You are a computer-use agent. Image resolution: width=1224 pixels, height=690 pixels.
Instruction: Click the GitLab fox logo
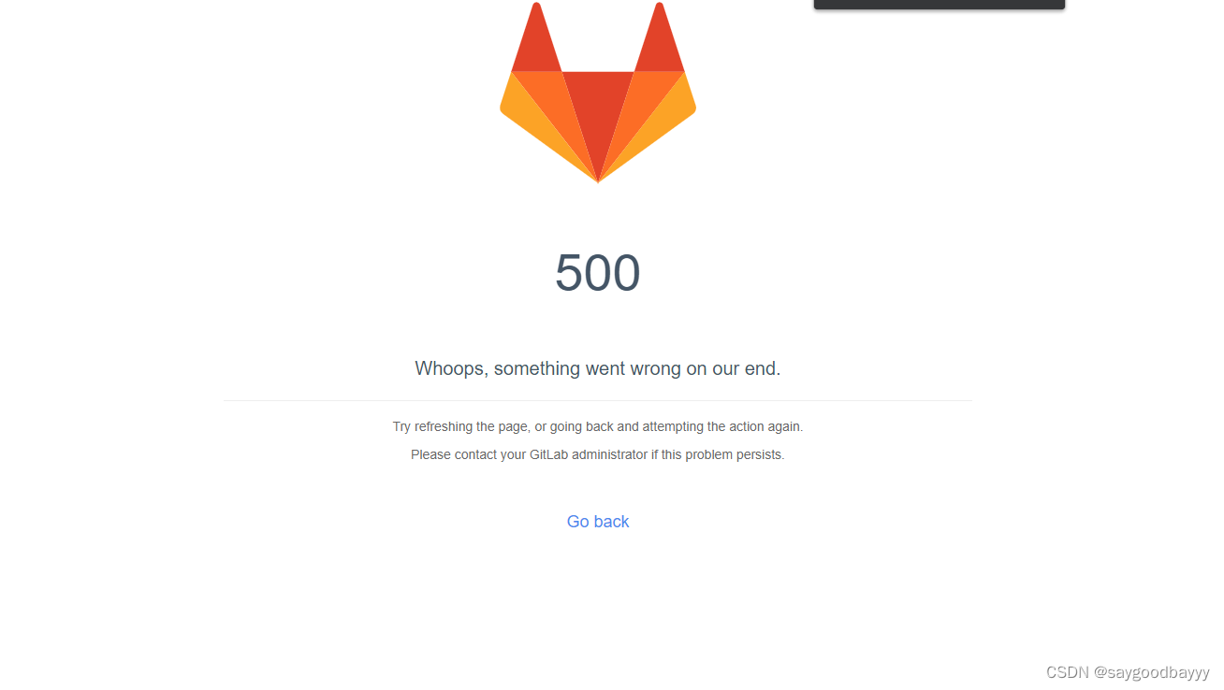(598, 92)
